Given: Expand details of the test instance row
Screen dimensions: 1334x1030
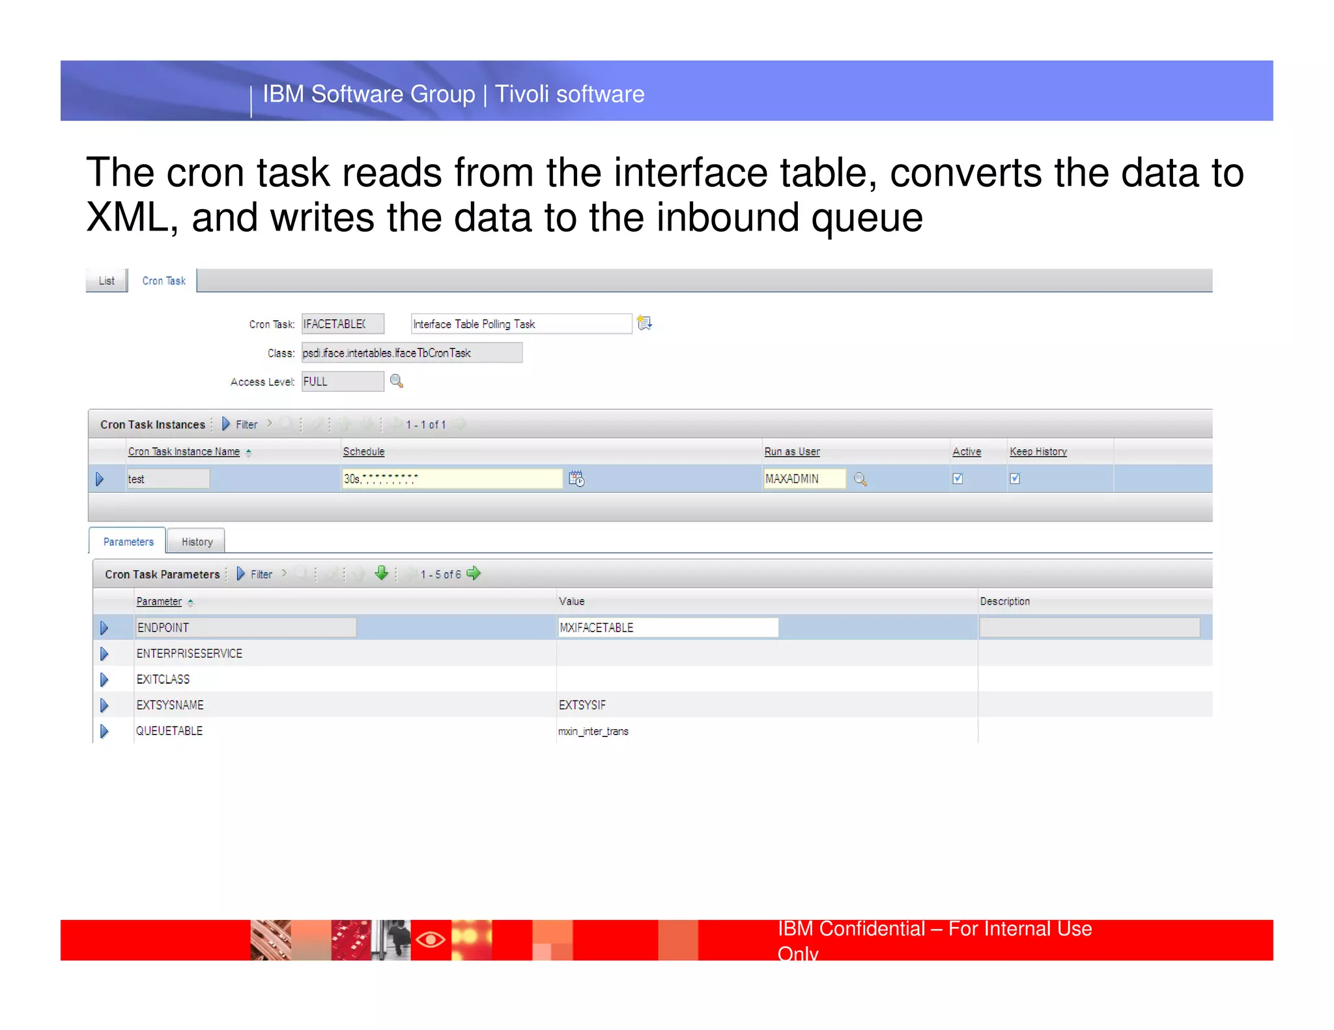Looking at the screenshot, I should tap(100, 479).
